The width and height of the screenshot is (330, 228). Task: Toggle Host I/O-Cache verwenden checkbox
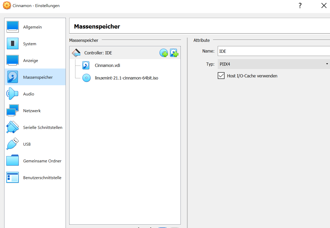point(221,76)
